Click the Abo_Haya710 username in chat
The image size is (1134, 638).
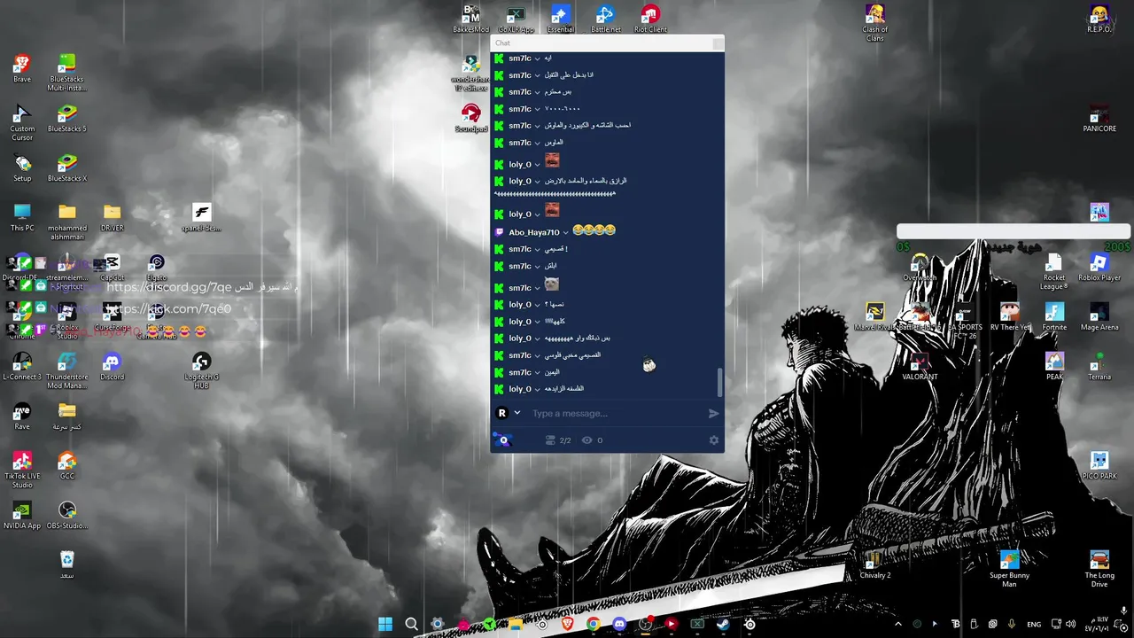[534, 232]
